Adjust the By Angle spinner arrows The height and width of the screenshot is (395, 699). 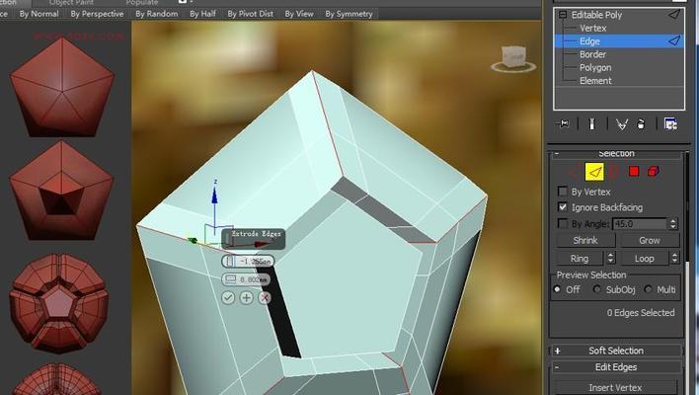[x=673, y=224]
